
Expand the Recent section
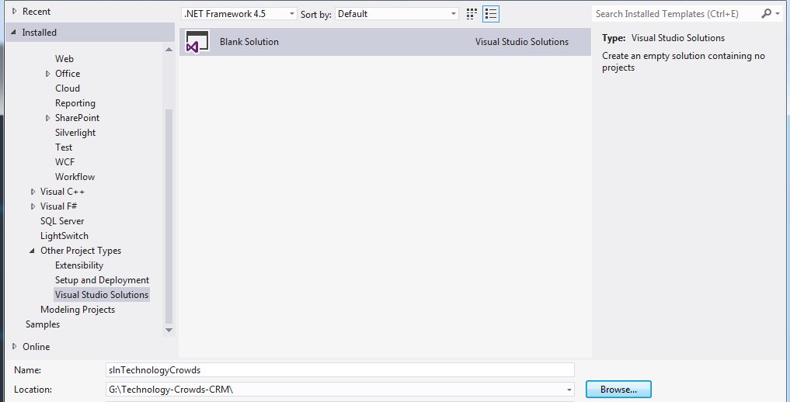15,11
